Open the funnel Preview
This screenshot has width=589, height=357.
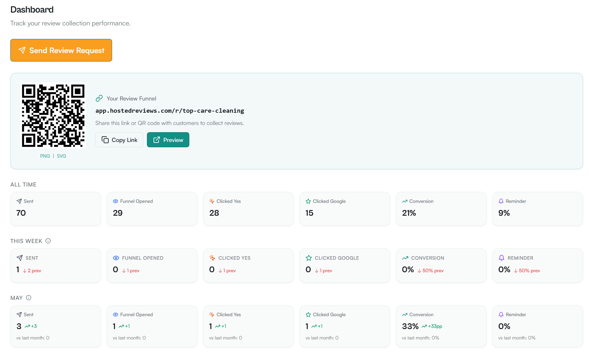tap(168, 140)
